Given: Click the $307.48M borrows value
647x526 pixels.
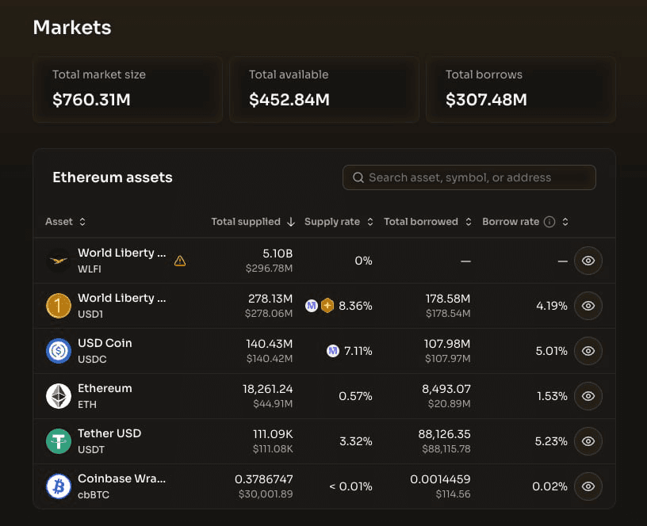Looking at the screenshot, I should pyautogui.click(x=486, y=100).
